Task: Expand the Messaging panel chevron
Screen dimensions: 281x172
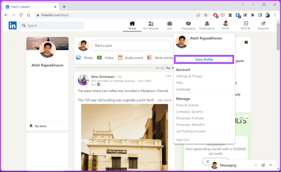Action: click(x=271, y=165)
